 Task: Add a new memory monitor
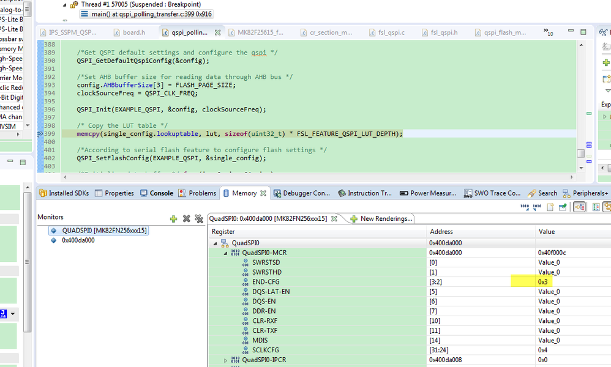click(173, 219)
